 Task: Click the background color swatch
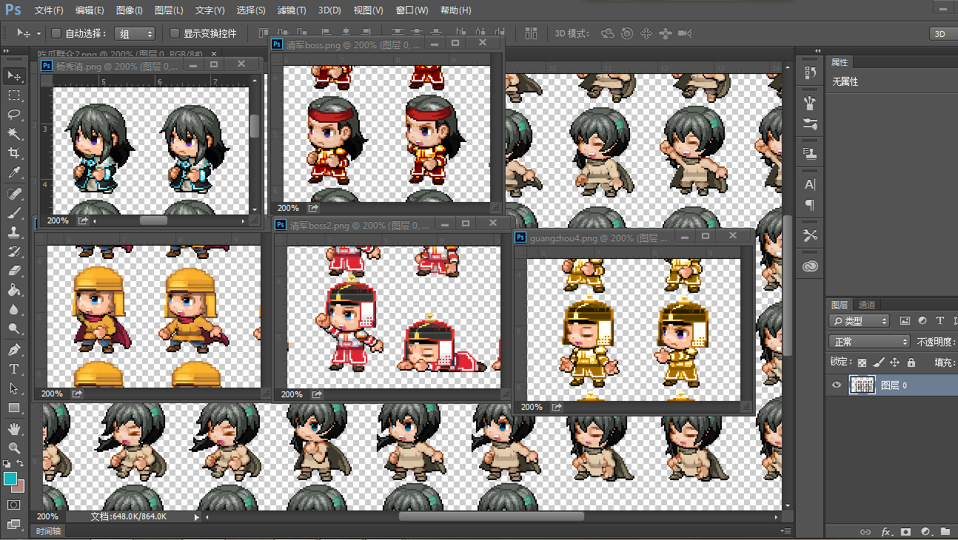coord(19,486)
